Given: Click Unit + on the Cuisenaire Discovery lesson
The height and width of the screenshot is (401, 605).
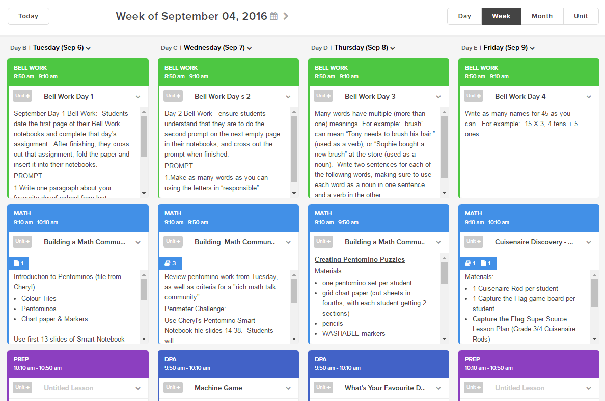Looking at the screenshot, I should 473,242.
